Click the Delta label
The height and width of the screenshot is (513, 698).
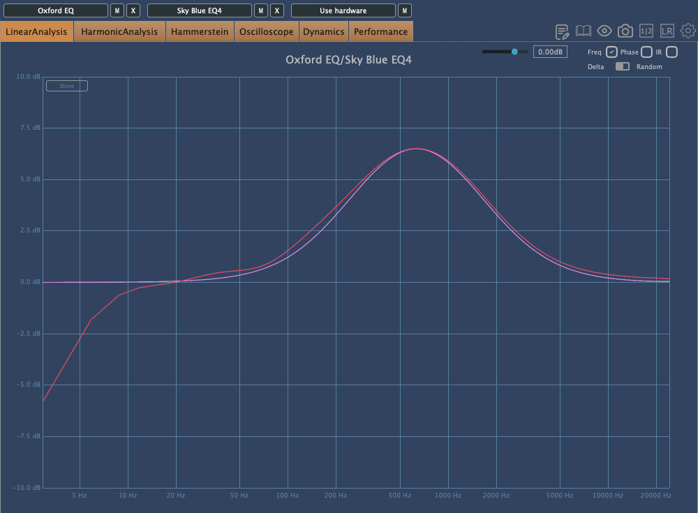(595, 67)
